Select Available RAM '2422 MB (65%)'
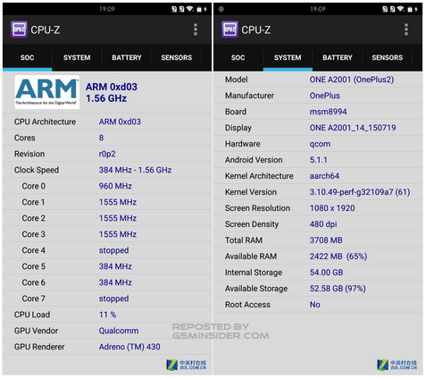This screenshot has height=379, width=426. click(338, 257)
